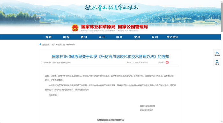The height and width of the screenshot is (123, 223).
Task: Click the national emblem logo
Action: pos(75,28)
